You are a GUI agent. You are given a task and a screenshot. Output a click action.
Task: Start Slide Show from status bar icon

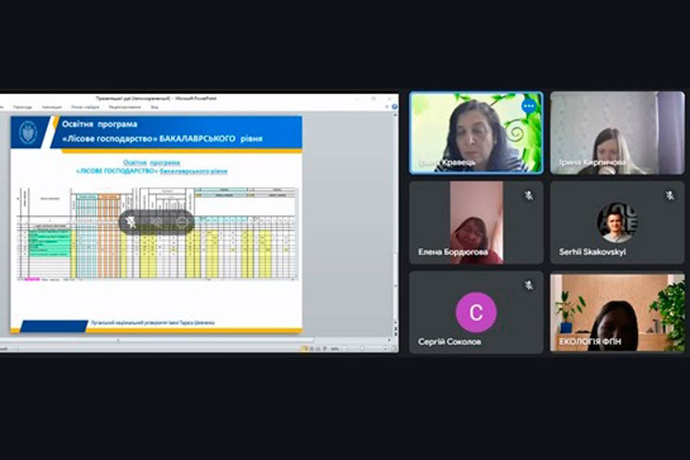[325, 349]
